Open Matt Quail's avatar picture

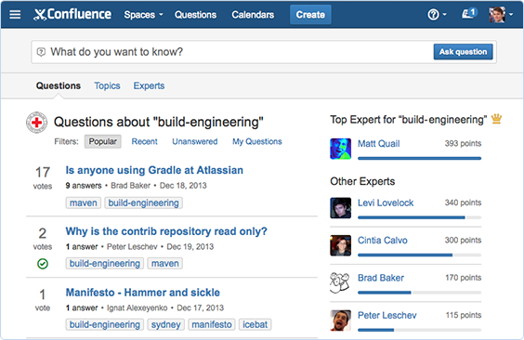[341, 149]
